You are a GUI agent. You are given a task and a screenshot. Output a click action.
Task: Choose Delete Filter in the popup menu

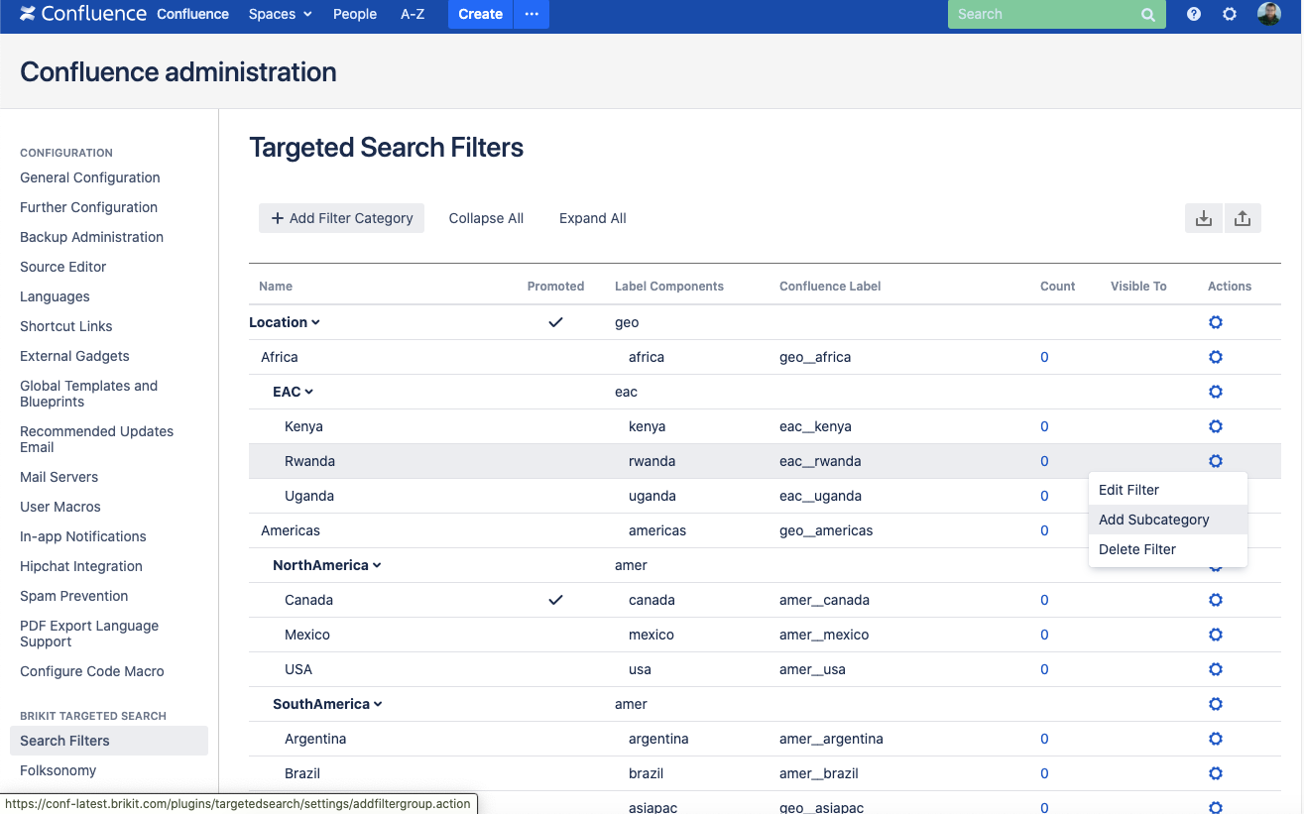point(1137,549)
